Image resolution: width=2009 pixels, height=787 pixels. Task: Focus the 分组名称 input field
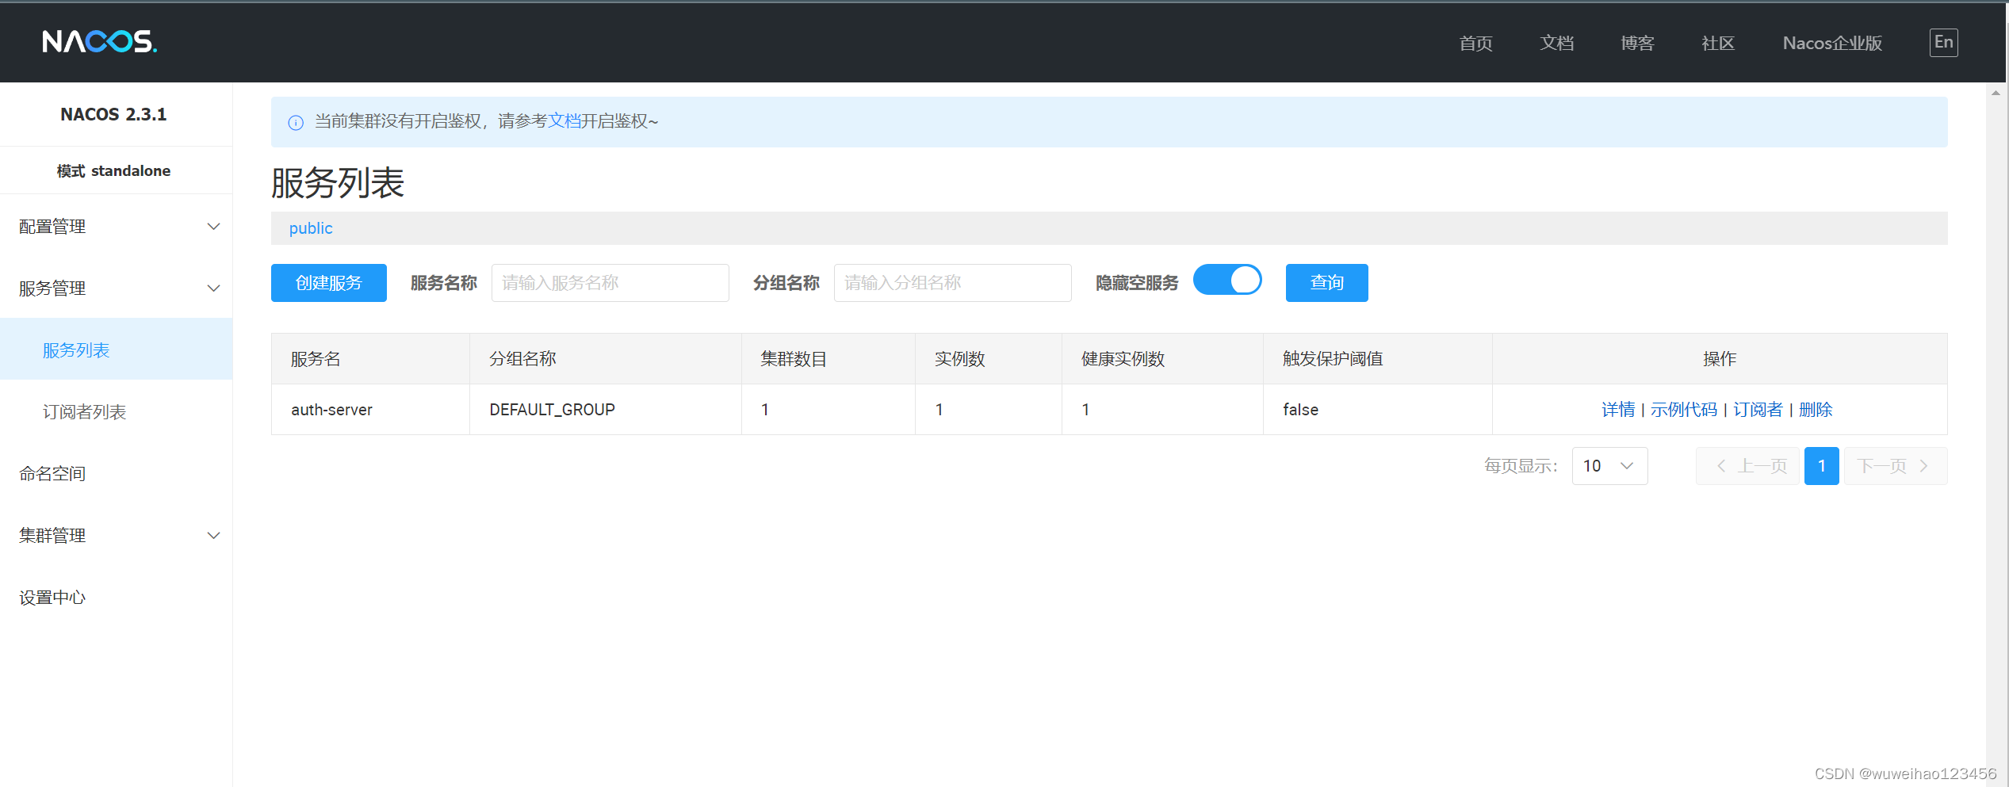(x=953, y=283)
